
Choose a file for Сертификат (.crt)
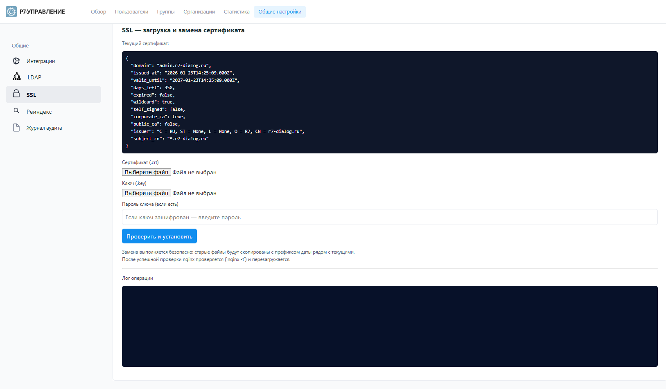(x=146, y=172)
